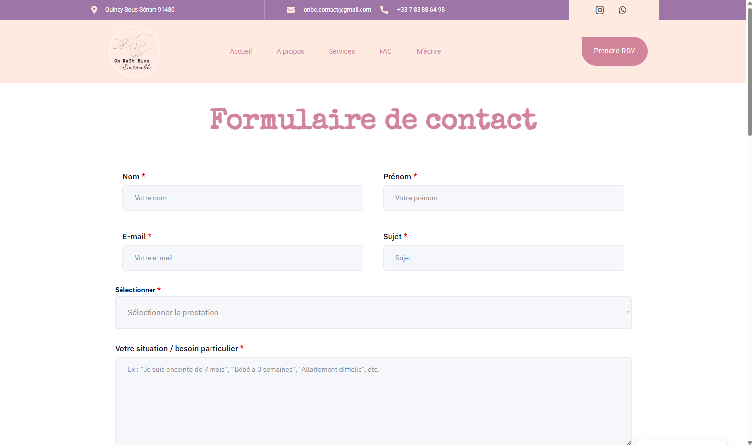Click into the Votre prénom field

tap(503, 198)
